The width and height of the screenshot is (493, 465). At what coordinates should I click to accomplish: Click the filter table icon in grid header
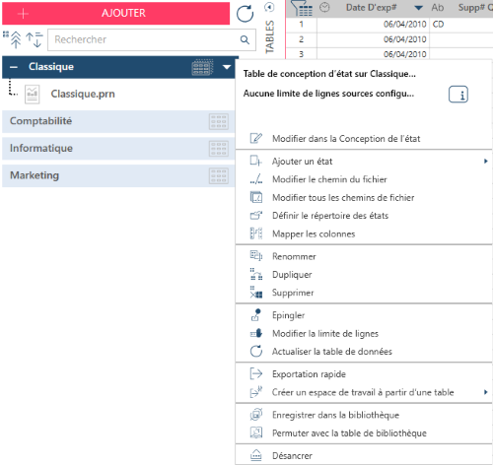[x=302, y=8]
